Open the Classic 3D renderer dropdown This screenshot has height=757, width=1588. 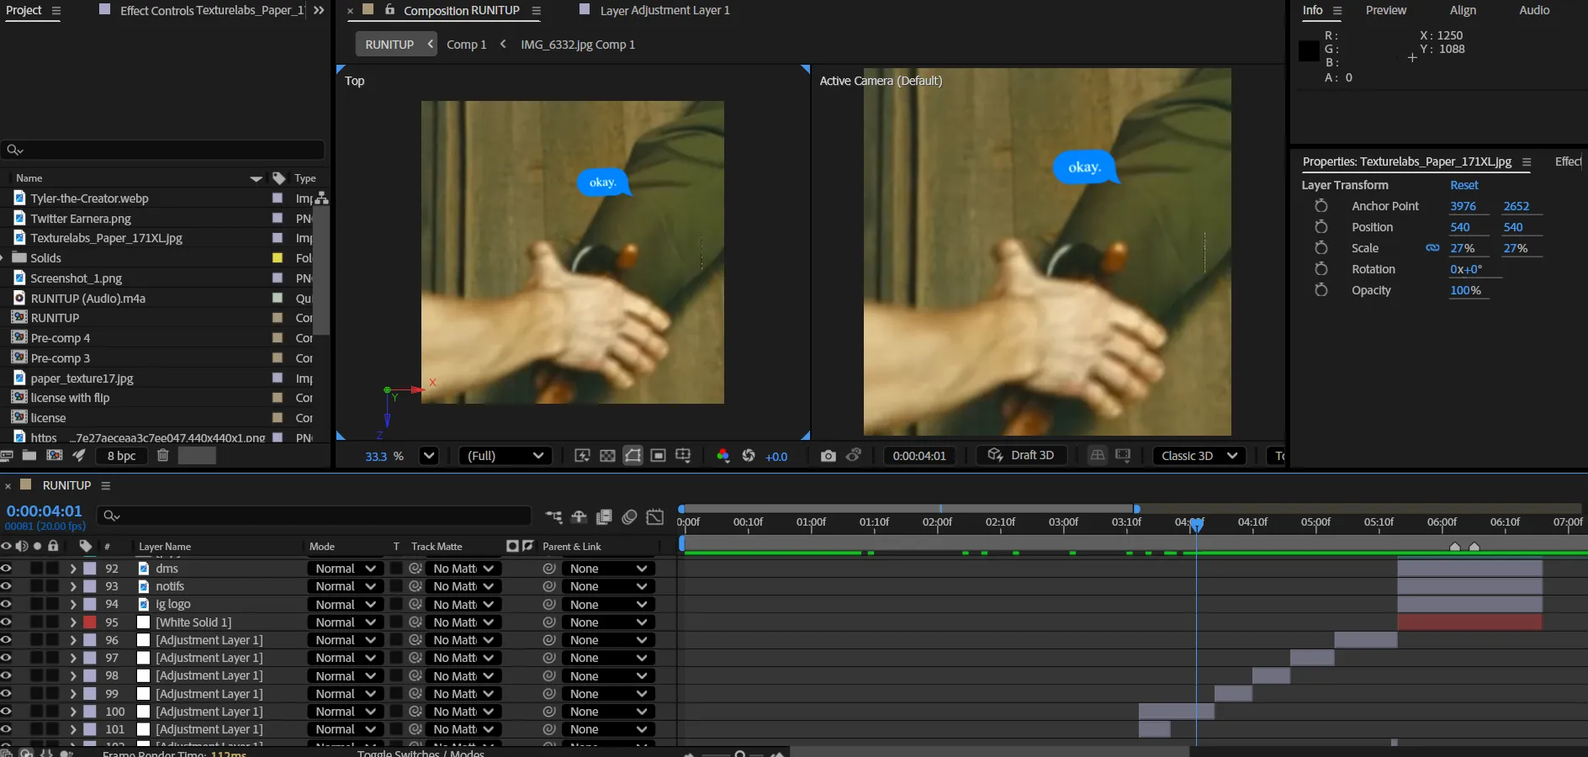[1199, 456]
